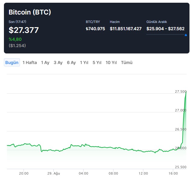The height and width of the screenshot is (180, 191).
Task: Click the BTC/TRY ₺740.975 rate
Action: pyautogui.click(x=95, y=29)
